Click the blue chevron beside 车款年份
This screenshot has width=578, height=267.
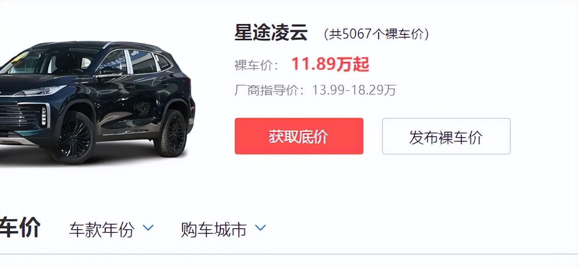148,227
